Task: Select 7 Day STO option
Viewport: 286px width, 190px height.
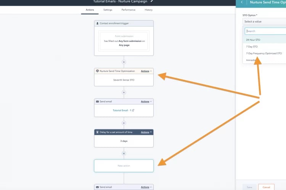Action: coord(264,46)
